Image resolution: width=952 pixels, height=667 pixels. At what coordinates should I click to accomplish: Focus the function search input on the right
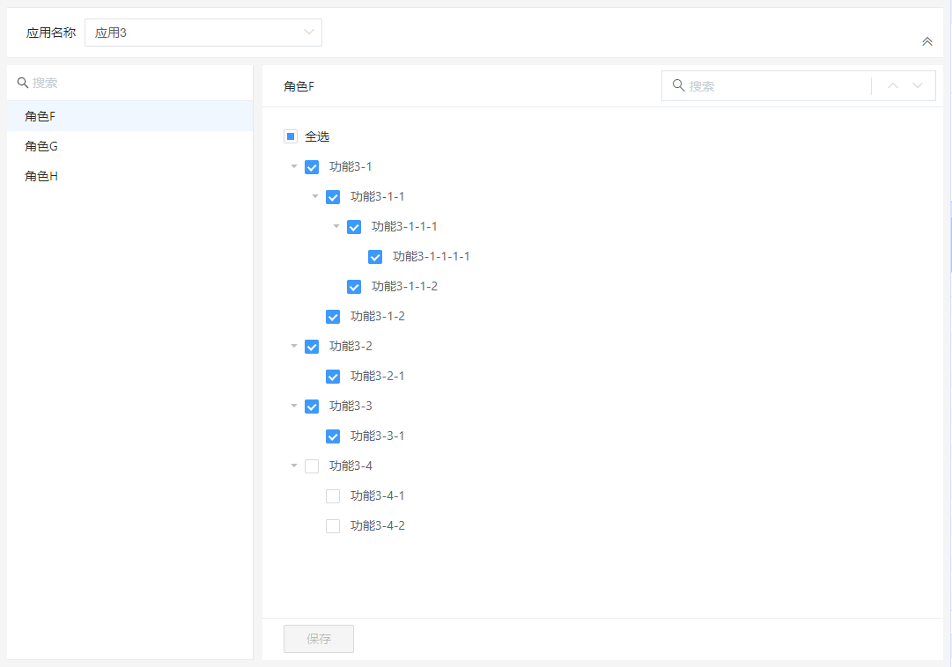tap(775, 86)
